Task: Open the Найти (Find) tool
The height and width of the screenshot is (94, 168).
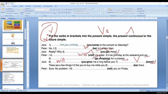Action: pos(140,9)
